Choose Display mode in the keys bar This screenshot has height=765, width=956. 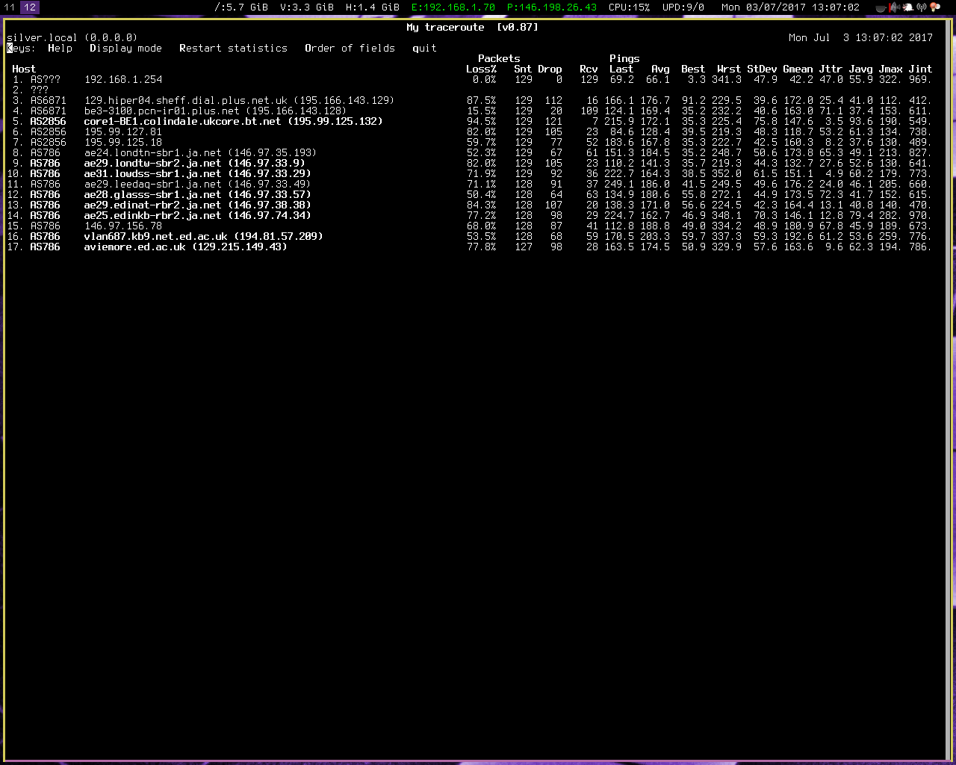[125, 48]
